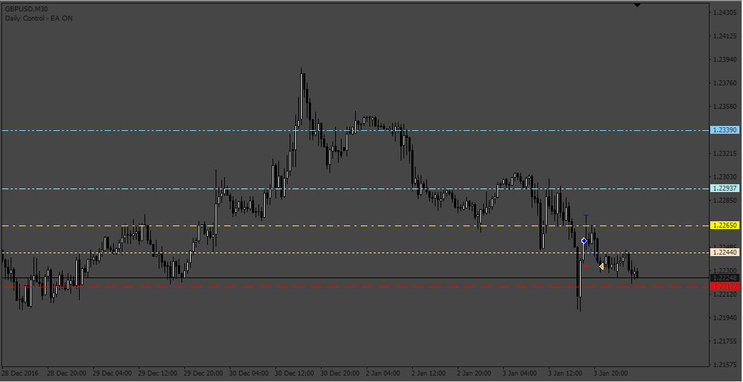Image resolution: width=743 pixels, height=382 pixels.
Task: Click the '3 Jan 12:00' time axis label
Action: 566,373
